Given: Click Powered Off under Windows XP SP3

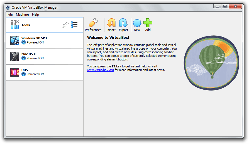Looking at the screenshot, I should tap(35, 42).
